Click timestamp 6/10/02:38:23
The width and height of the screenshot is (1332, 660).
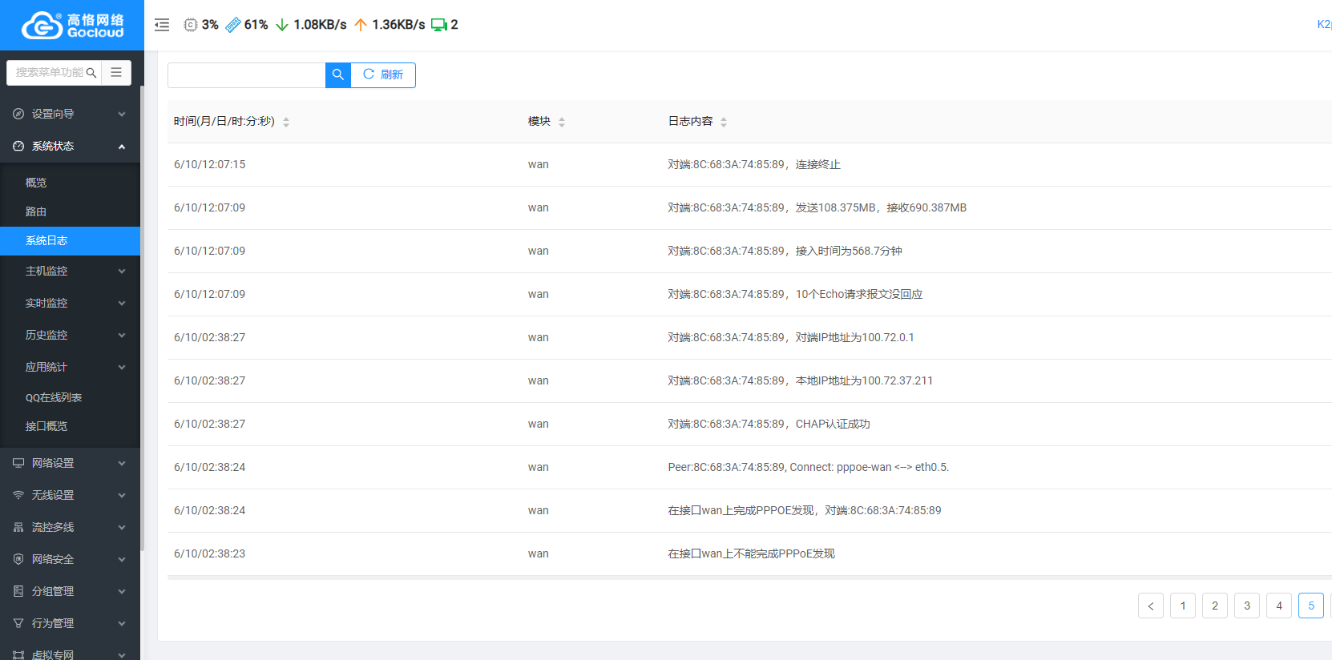click(x=210, y=553)
